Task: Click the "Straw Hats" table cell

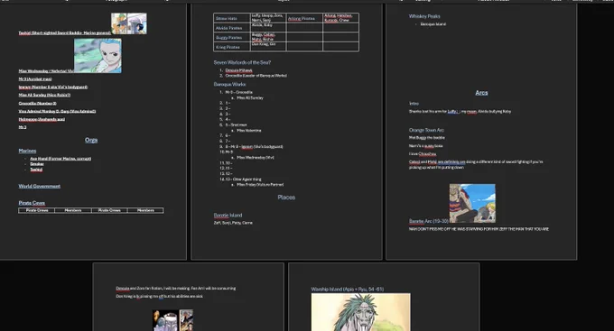Action: coord(232,18)
